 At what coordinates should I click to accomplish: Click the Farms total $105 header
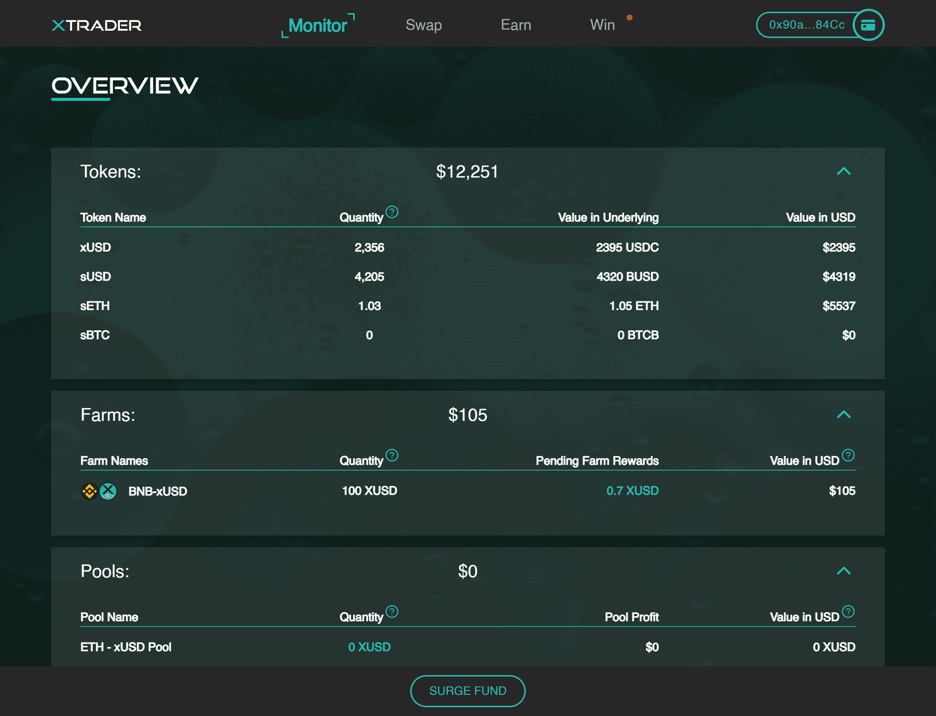coord(468,415)
